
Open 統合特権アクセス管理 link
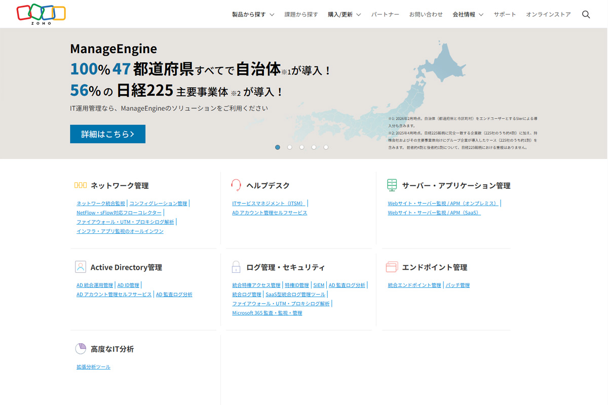click(x=256, y=286)
